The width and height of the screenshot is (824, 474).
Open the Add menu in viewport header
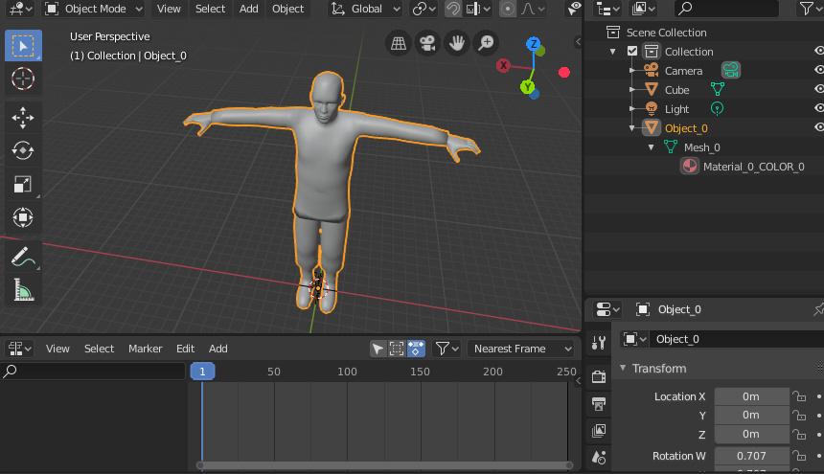point(248,9)
